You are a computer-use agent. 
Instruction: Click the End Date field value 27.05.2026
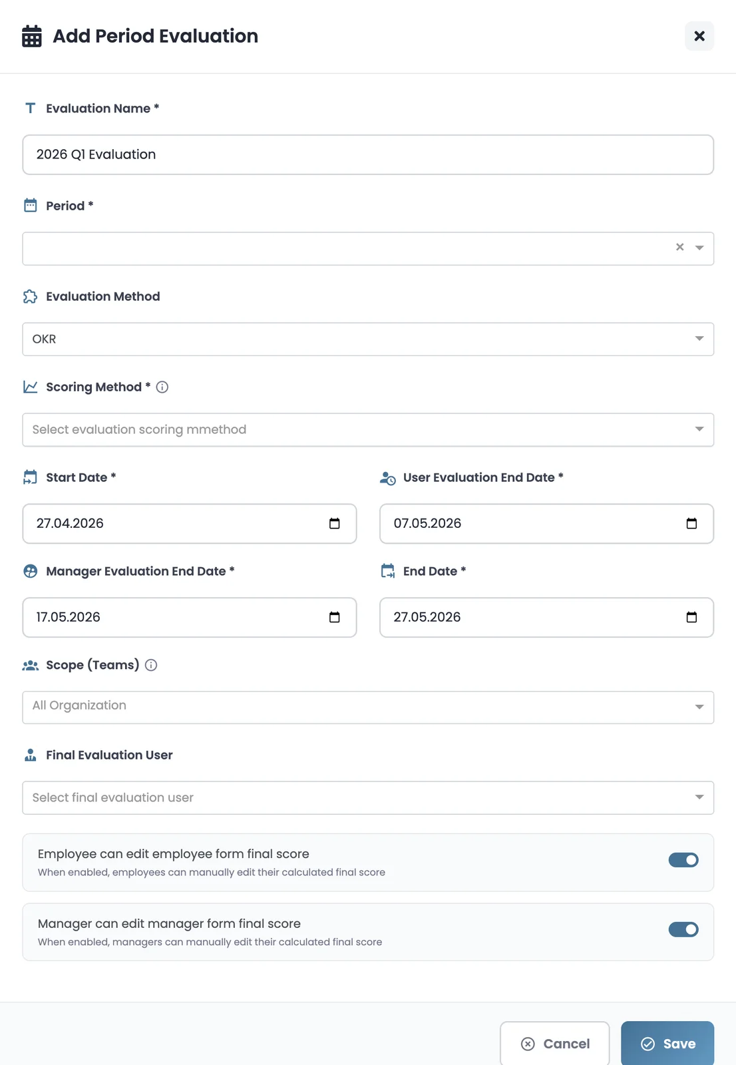pos(427,618)
